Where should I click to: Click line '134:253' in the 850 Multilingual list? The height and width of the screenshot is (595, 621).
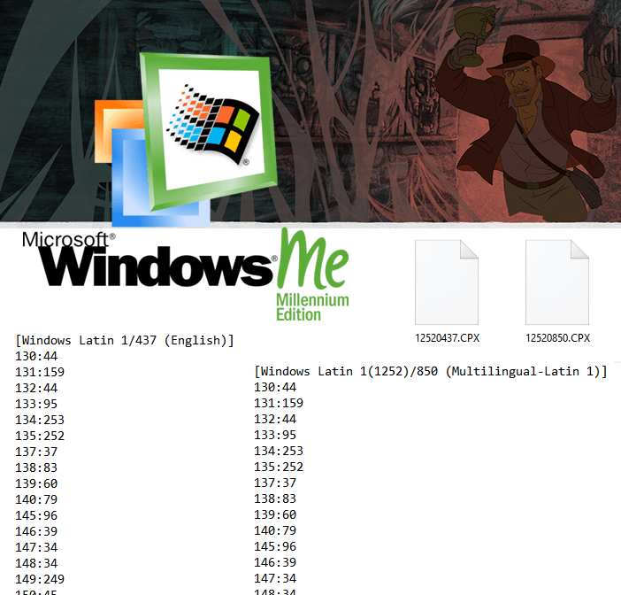(x=279, y=451)
